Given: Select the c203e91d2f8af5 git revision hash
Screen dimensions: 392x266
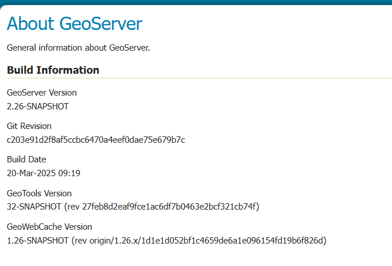Looking at the screenshot, I should [96, 140].
